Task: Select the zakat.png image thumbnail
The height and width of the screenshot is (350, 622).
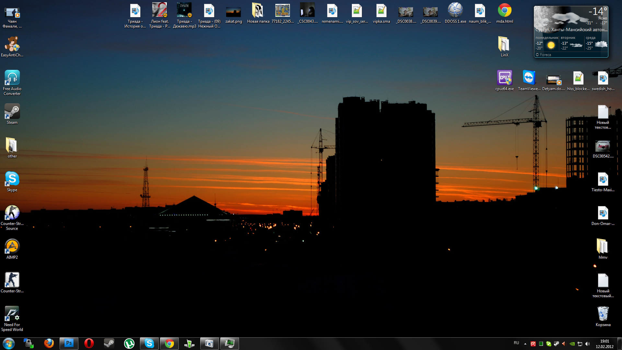Action: click(x=234, y=13)
